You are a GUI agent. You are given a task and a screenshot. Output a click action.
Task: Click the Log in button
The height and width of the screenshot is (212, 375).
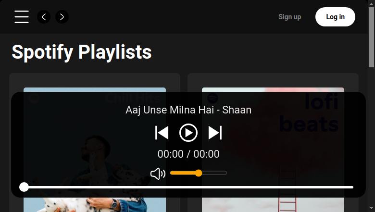click(335, 17)
